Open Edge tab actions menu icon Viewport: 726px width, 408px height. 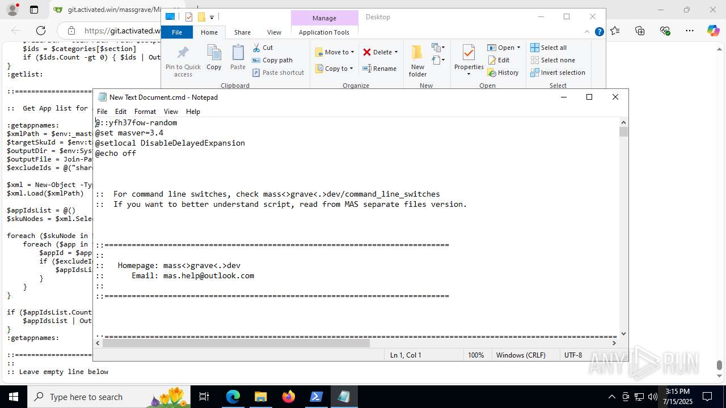34,10
